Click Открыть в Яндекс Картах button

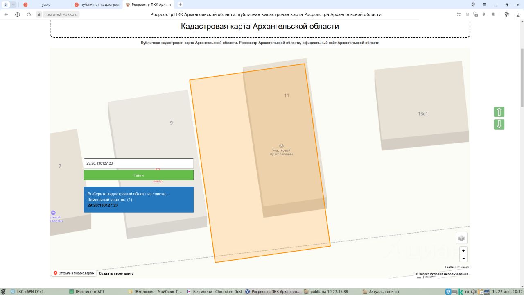[74, 273]
